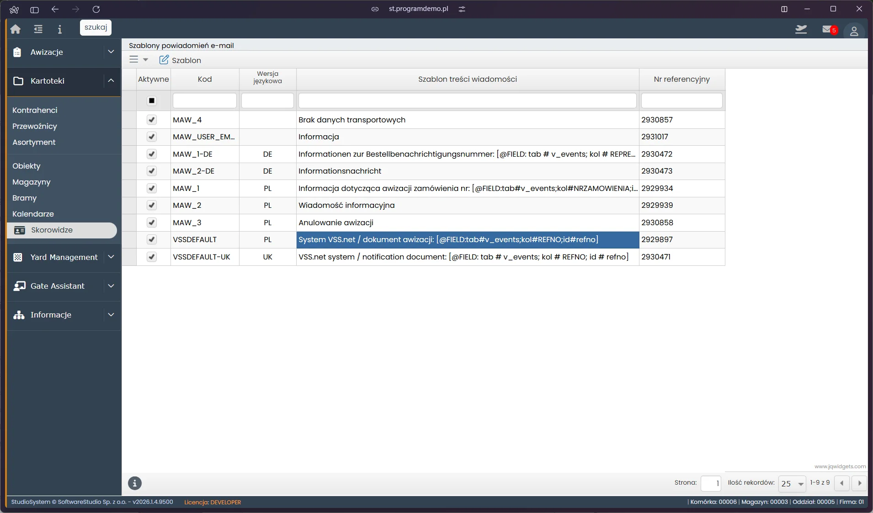Toggle the Aktywne checkbox for MAW_1 PL row
The width and height of the screenshot is (873, 513).
point(152,188)
